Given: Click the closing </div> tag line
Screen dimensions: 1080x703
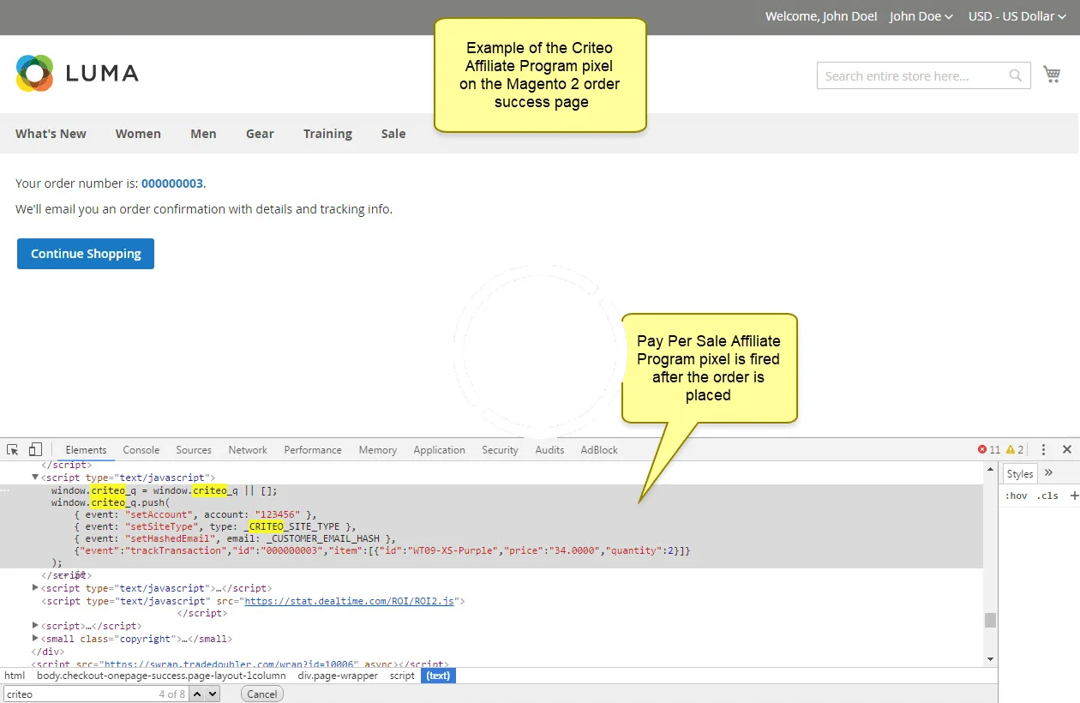Looking at the screenshot, I should pos(47,652).
